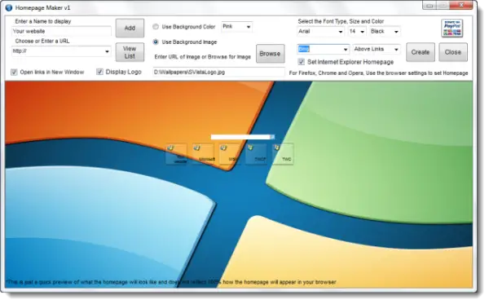This screenshot has height=304, width=489.
Task: Open the font size 14 dropdown
Action: (357, 32)
